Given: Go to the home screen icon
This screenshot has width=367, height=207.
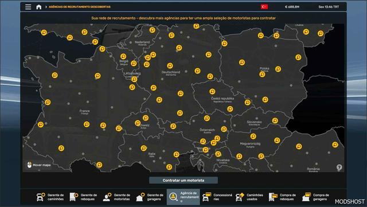Looking at the screenshot, I should (39, 7).
